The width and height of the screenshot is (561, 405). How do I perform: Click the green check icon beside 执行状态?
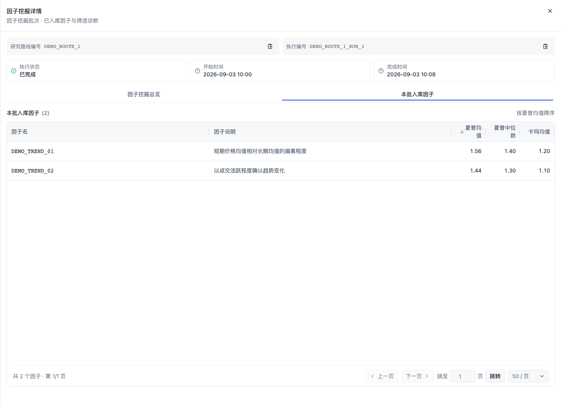(14, 71)
